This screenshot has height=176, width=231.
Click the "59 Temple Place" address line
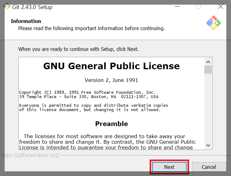[89, 97]
